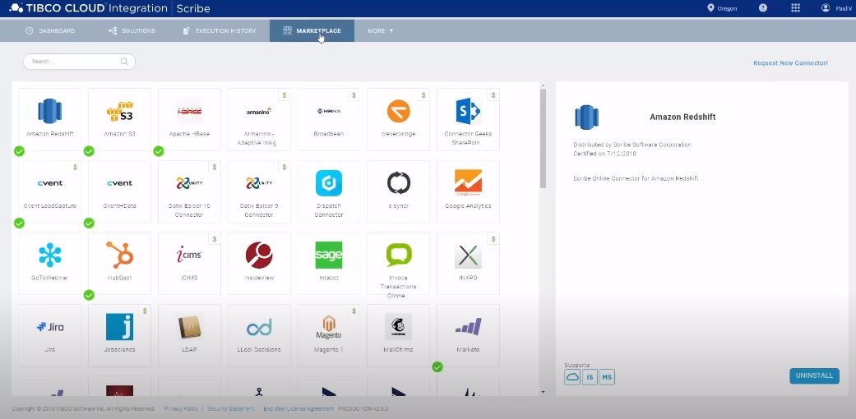Select the iCIMS connector
The width and height of the screenshot is (856, 419).
point(189,264)
